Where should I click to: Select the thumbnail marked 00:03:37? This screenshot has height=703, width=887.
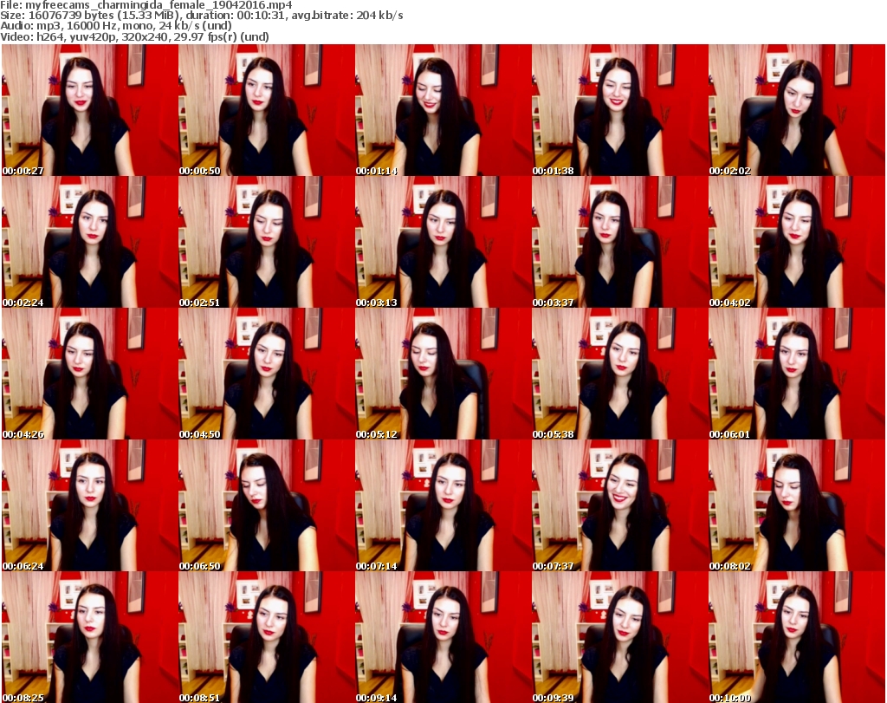pyautogui.click(x=619, y=242)
